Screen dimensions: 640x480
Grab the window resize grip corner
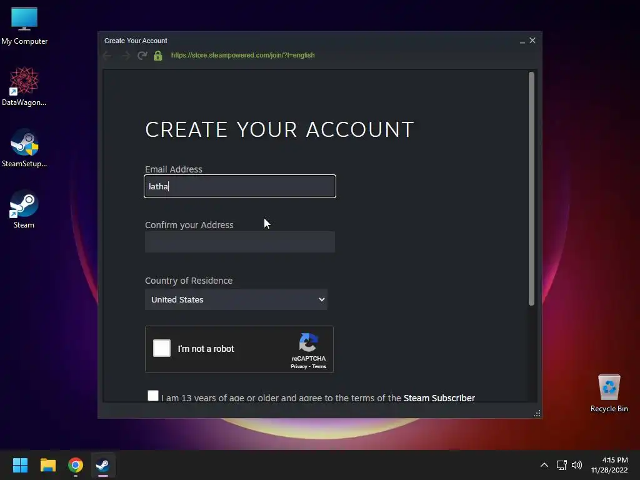537,414
